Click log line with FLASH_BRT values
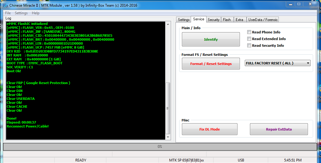321x163 pixels. tap(60, 39)
